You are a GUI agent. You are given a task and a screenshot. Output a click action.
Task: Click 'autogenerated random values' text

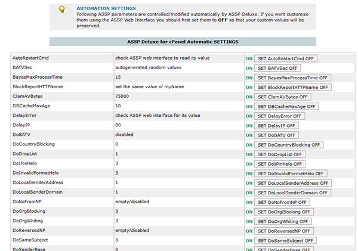click(148, 67)
